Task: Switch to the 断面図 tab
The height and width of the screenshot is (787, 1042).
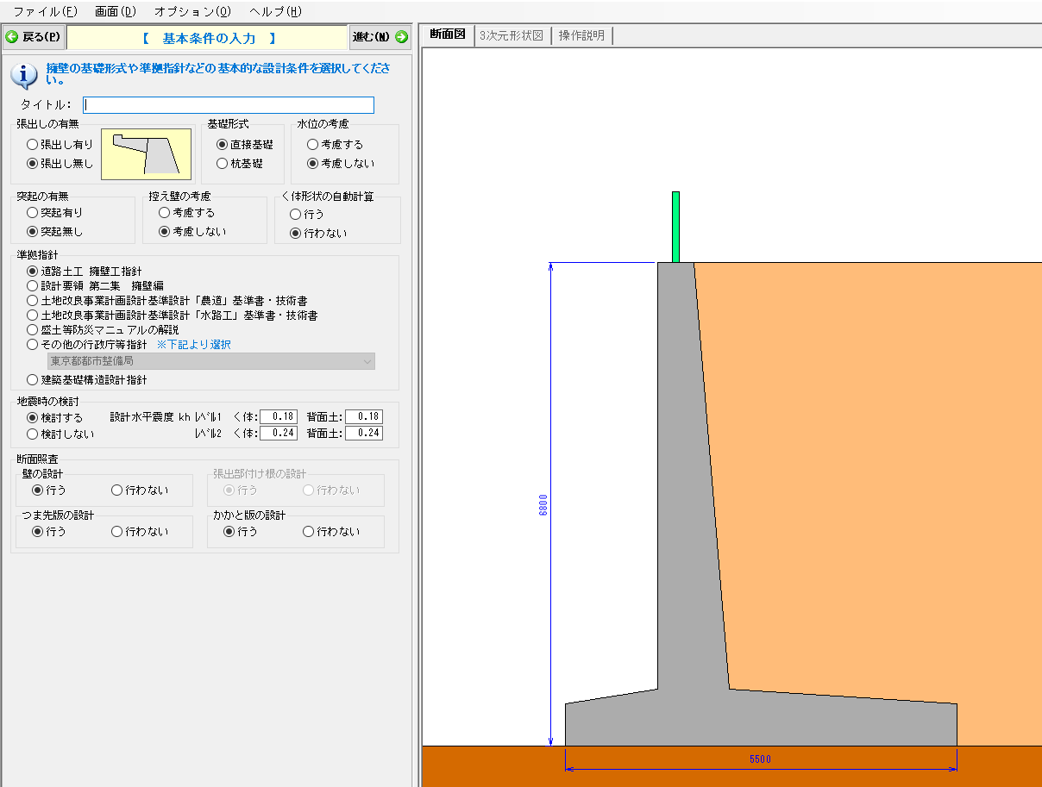Action: point(448,34)
